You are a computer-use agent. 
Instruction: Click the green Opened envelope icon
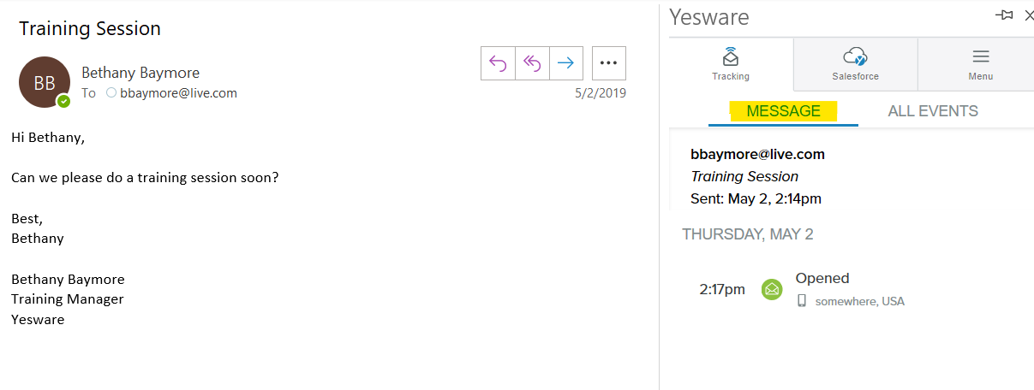(772, 289)
